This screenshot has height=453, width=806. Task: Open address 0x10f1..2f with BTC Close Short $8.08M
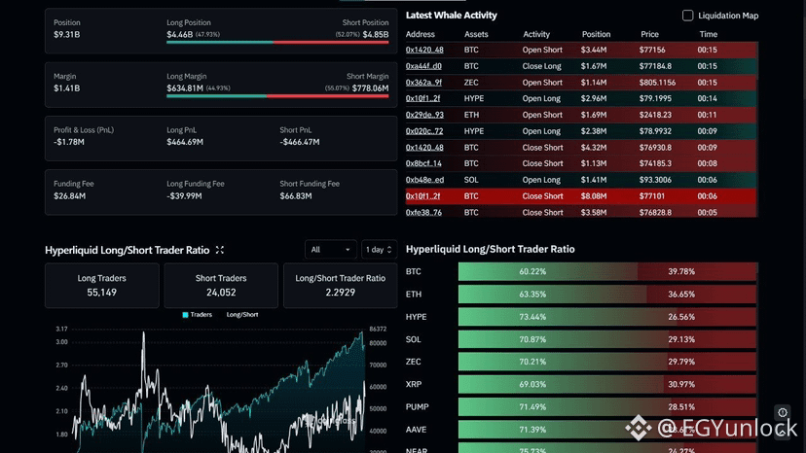click(x=422, y=196)
